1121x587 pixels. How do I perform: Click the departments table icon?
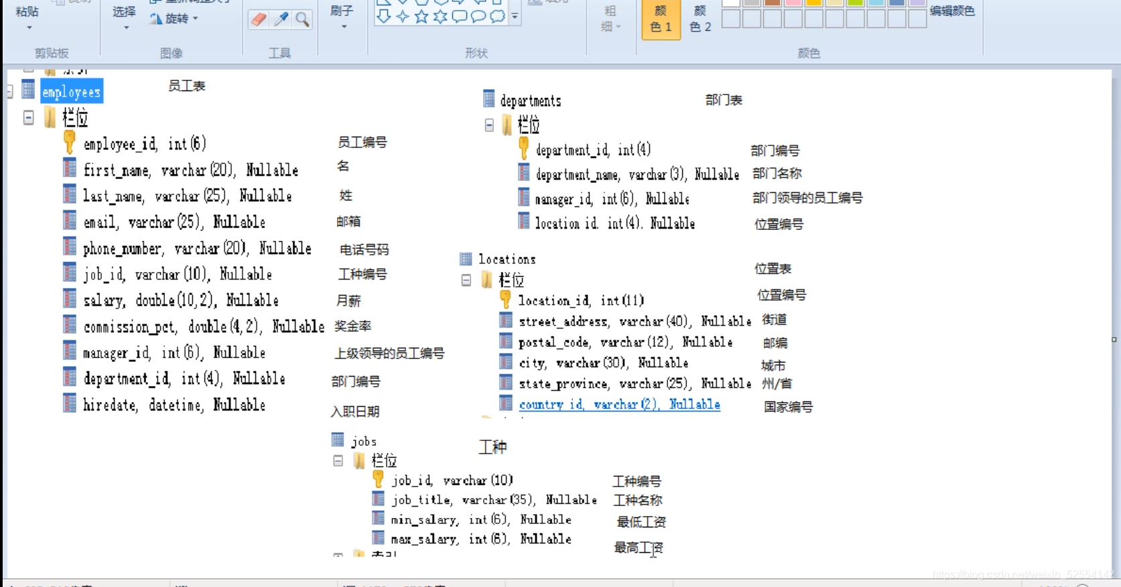click(489, 99)
